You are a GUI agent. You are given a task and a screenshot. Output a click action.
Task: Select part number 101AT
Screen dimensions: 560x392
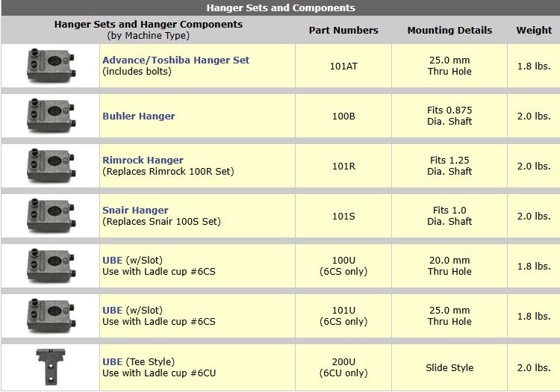tap(343, 66)
